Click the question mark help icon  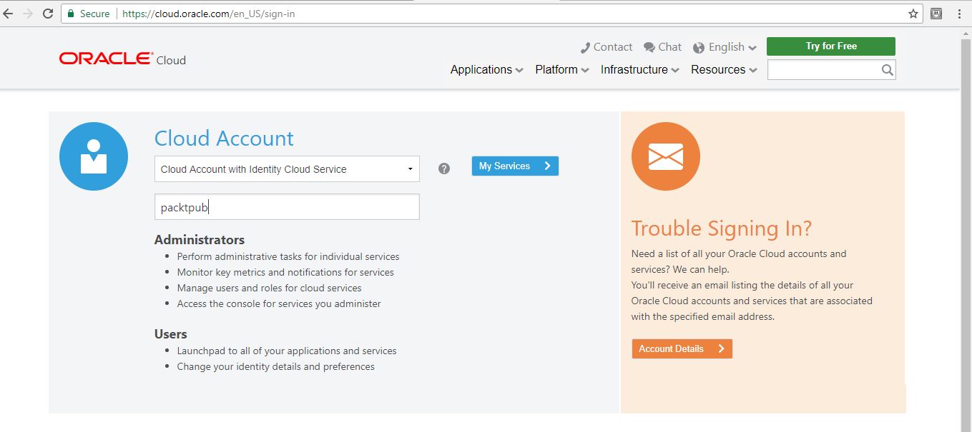[x=444, y=169]
